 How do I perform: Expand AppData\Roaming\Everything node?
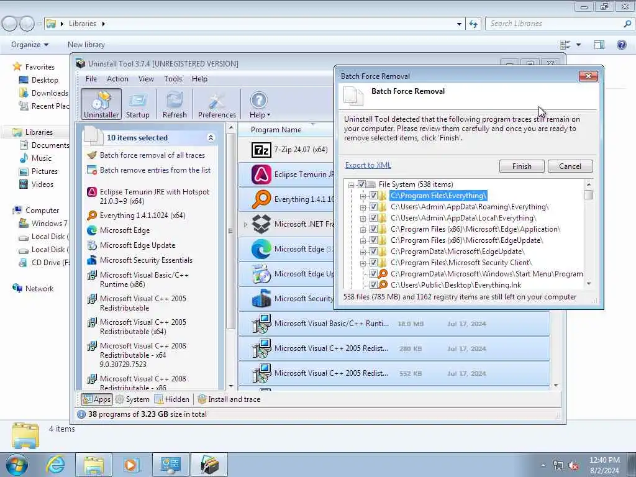pos(363,207)
